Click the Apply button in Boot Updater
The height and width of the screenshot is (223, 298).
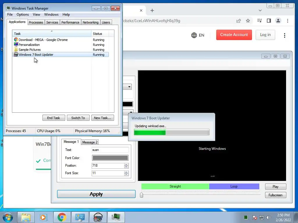(x=96, y=194)
